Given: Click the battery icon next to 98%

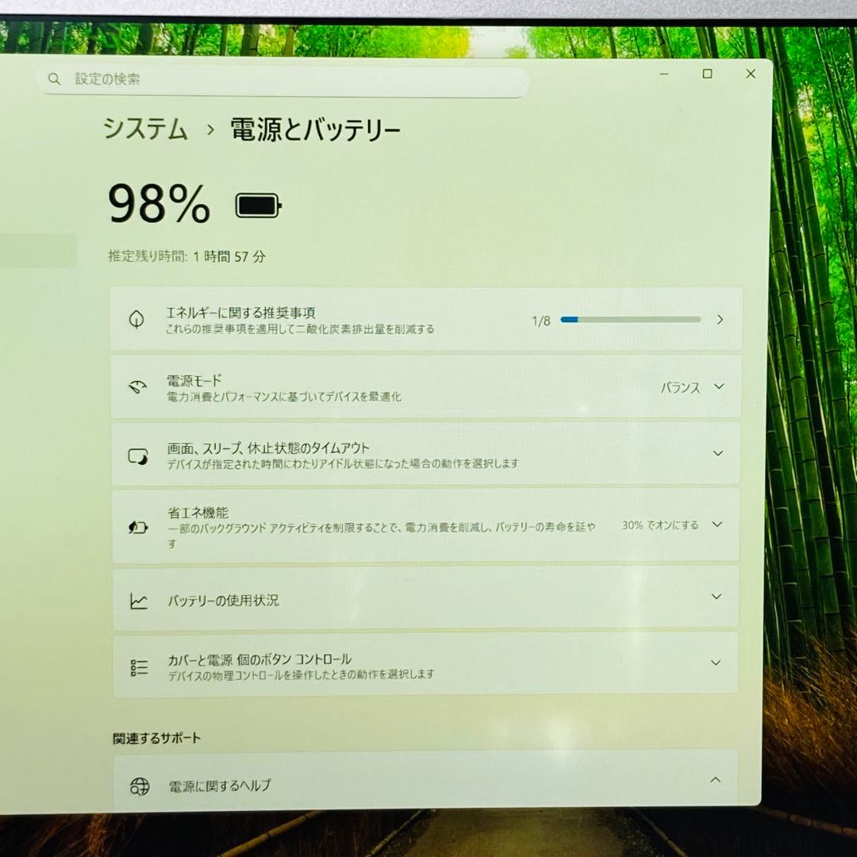Looking at the screenshot, I should (x=255, y=205).
